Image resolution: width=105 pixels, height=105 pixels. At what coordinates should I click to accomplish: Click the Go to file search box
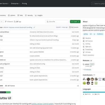tap(57, 21)
